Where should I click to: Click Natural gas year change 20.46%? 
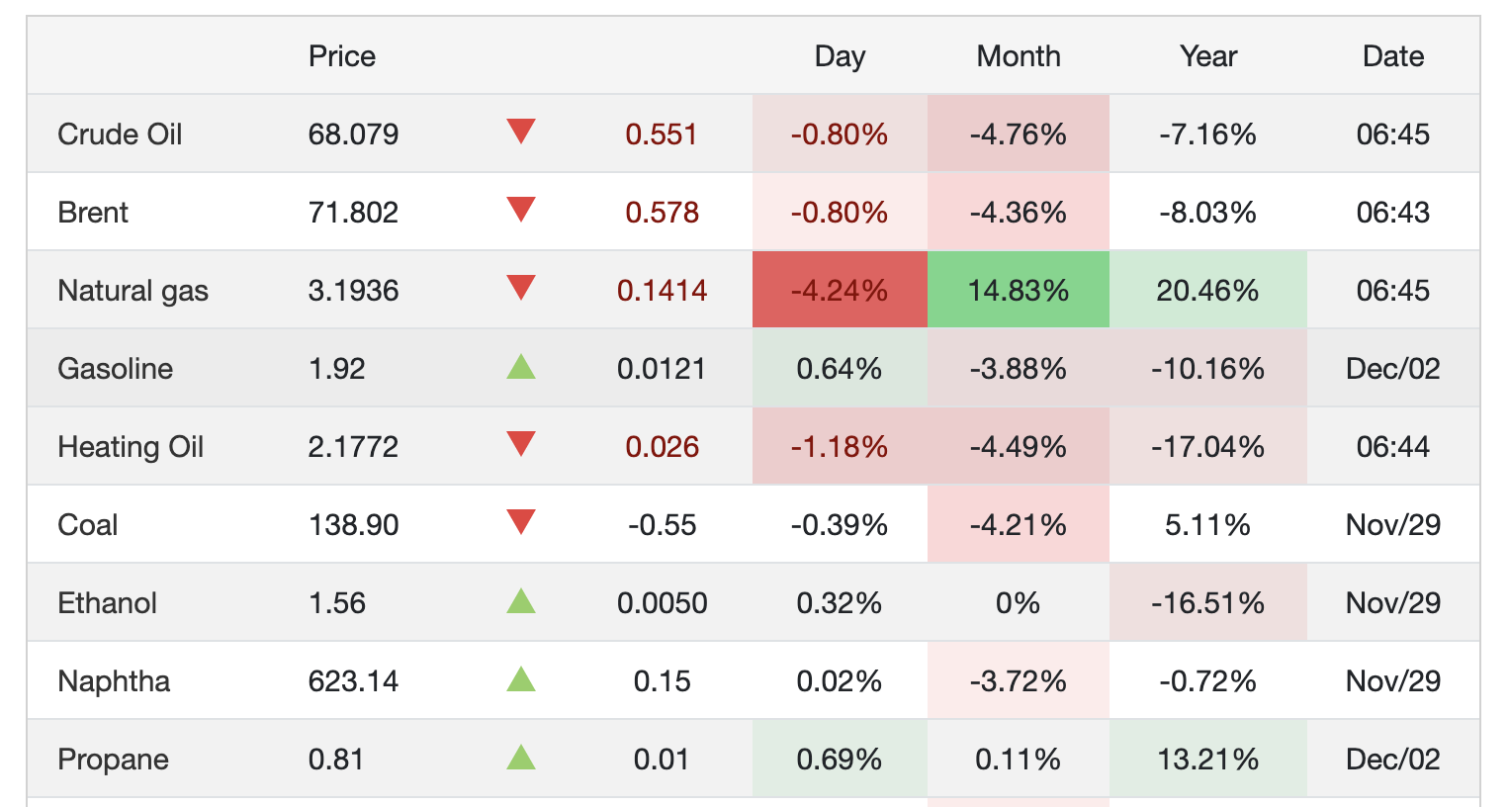pyautogui.click(x=1208, y=290)
